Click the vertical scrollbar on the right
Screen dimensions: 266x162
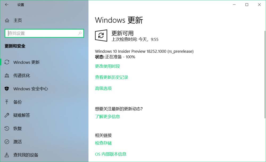[265, 75]
